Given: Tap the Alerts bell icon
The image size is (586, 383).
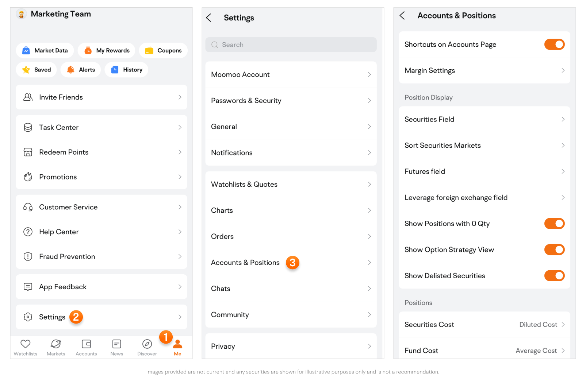Looking at the screenshot, I should pyautogui.click(x=70, y=70).
